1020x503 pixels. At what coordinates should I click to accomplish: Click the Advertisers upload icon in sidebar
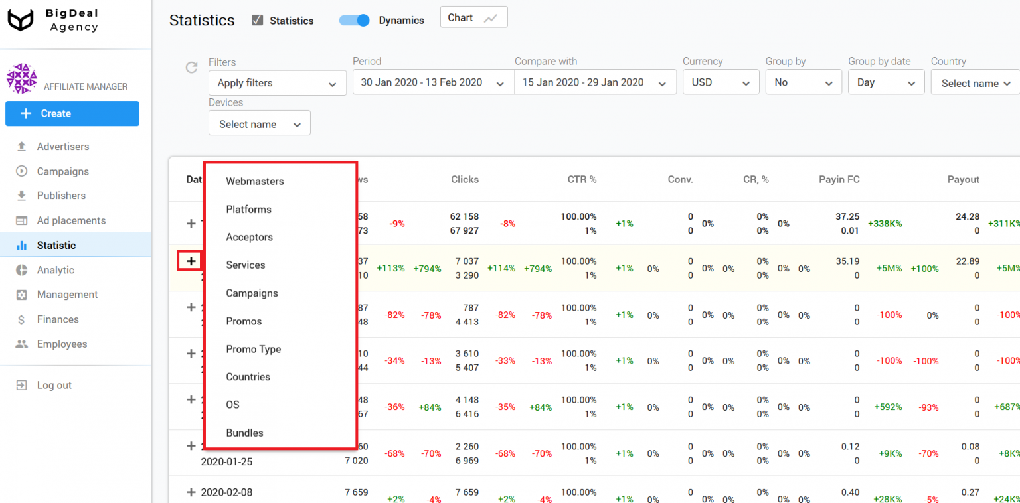click(22, 147)
